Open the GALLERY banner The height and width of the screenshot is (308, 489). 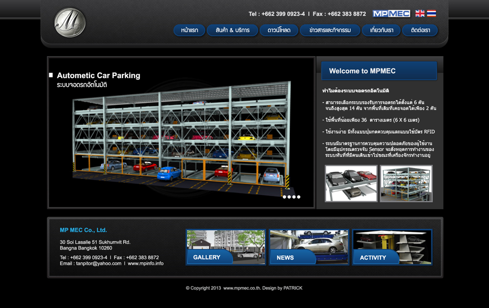point(226,247)
